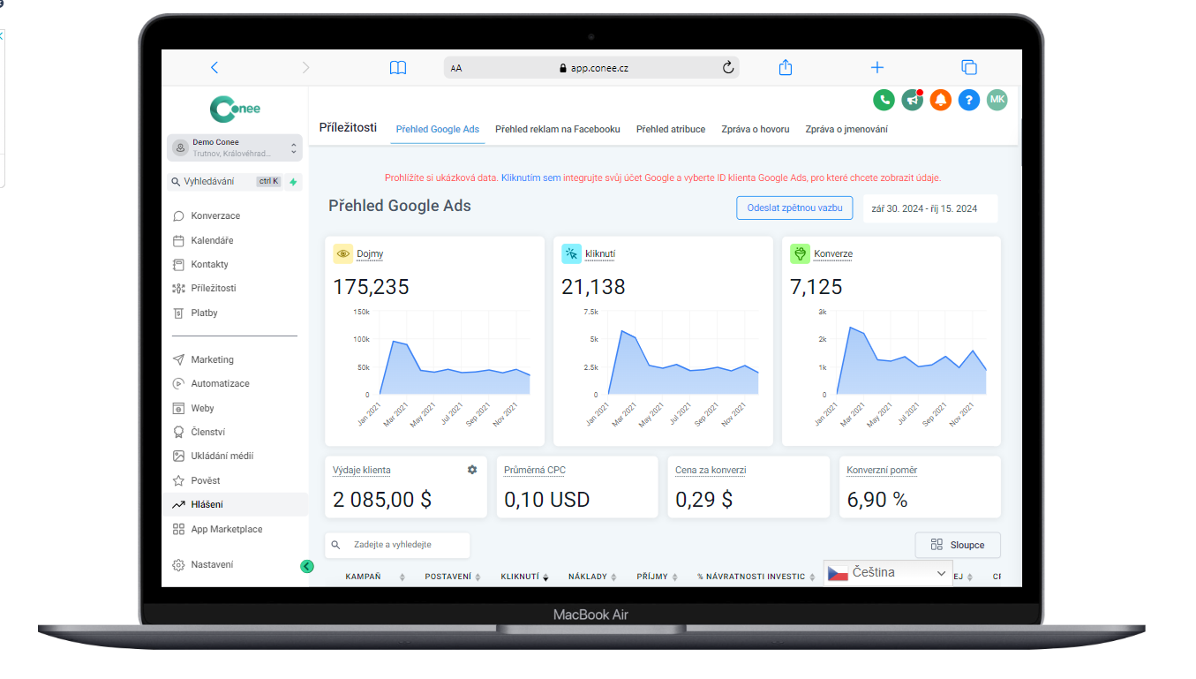
Task: Click the blue help question icon
Action: tap(968, 100)
